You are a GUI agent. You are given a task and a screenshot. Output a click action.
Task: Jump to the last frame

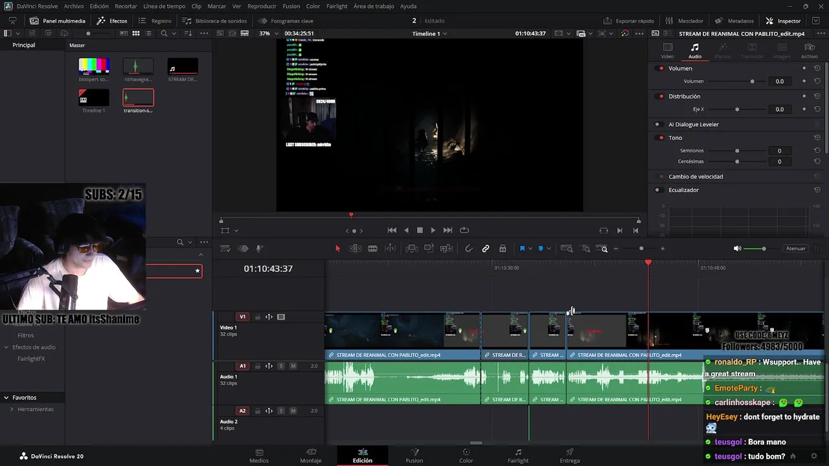coord(448,230)
